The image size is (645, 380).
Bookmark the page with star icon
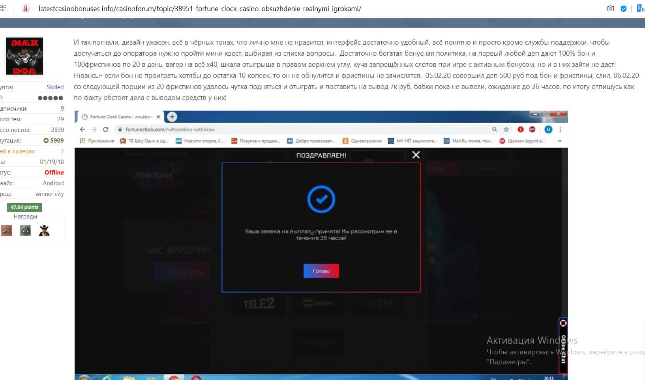click(x=506, y=129)
